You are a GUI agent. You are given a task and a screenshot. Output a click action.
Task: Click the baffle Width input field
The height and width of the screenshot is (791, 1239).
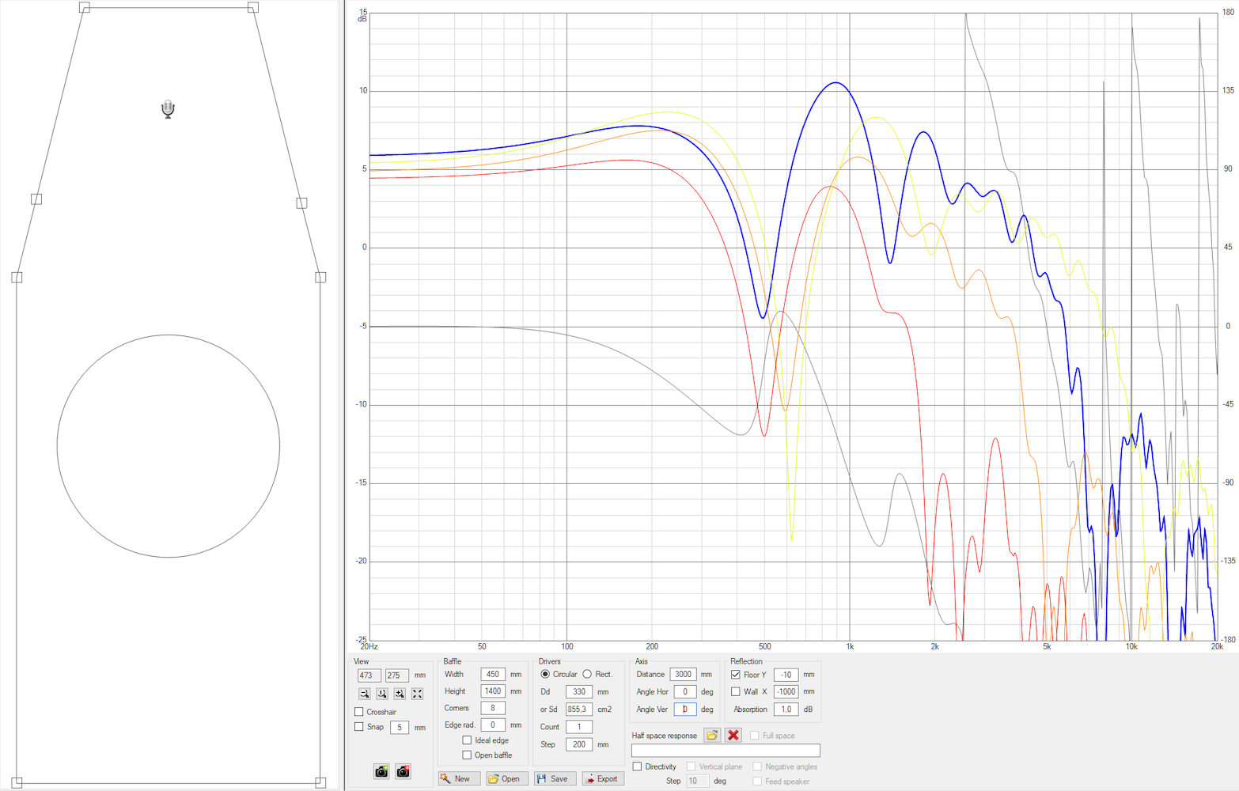(x=492, y=675)
